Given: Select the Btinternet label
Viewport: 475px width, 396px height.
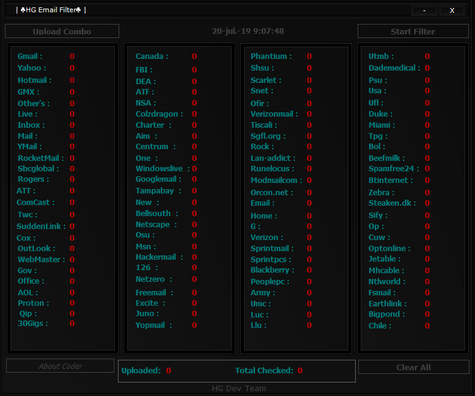Looking at the screenshot, I should (x=390, y=180).
